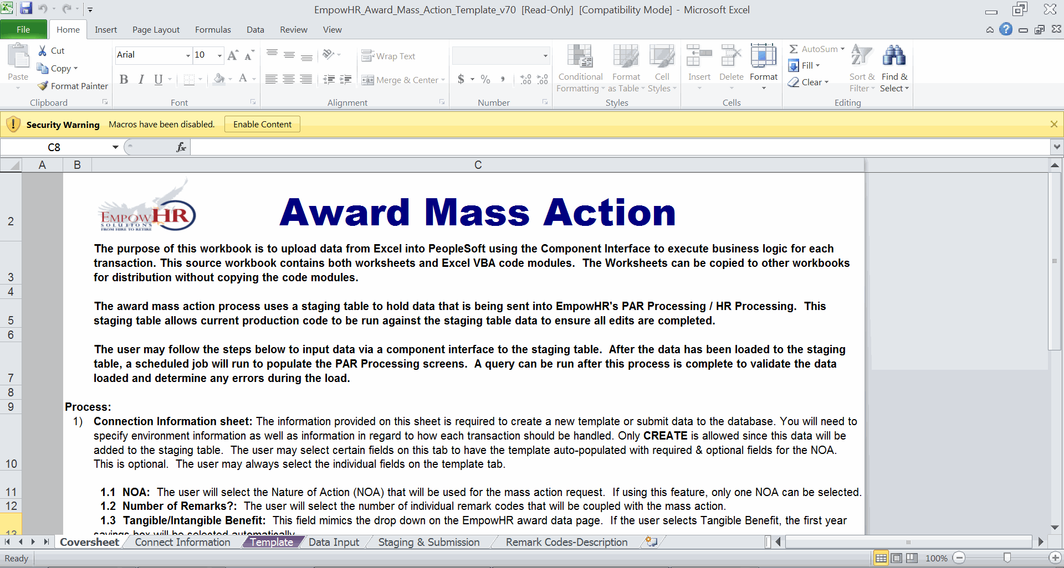Click the Save icon in quick access toolbar
This screenshot has width=1064, height=568.
26,9
